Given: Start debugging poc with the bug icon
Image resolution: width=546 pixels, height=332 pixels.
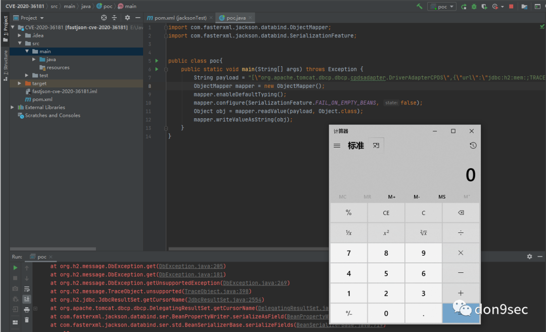Looking at the screenshot, I should 474,6.
